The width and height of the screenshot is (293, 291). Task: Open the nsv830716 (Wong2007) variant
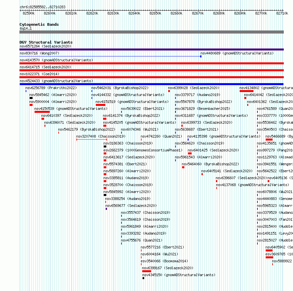pyautogui.click(x=40, y=53)
